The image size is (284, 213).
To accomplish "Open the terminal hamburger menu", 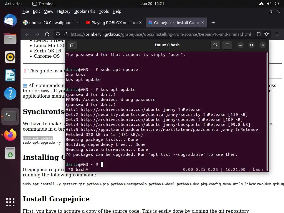I will (x=227, y=45).
